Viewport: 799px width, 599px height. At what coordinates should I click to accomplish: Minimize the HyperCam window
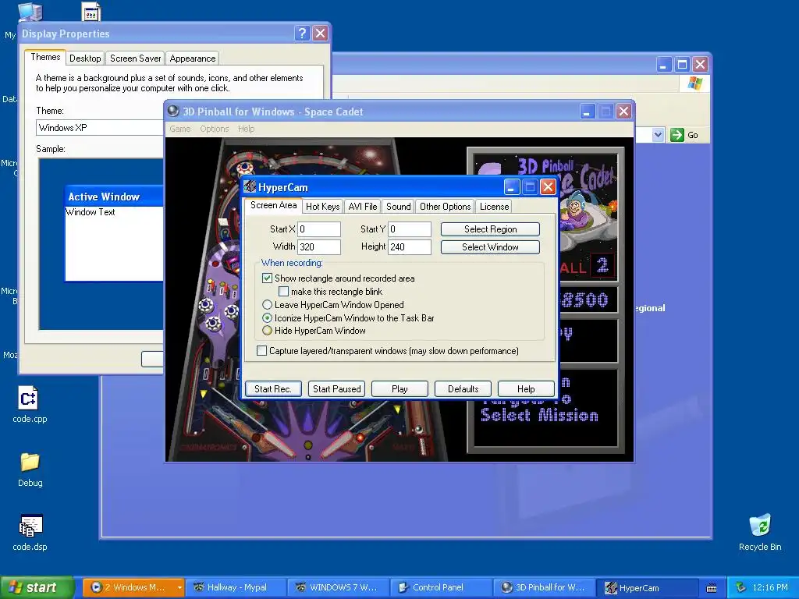point(512,187)
